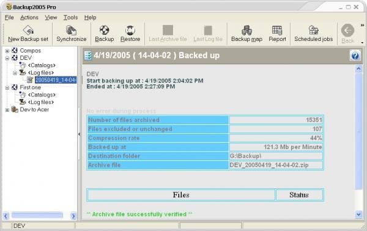Expand the Compos backup set node
This screenshot has width=367, height=231.
pyautogui.click(x=7, y=51)
